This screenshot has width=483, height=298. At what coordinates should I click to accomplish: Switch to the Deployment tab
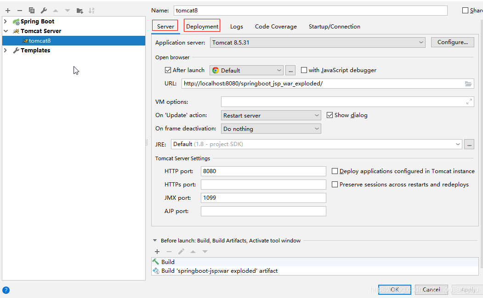tap(202, 26)
